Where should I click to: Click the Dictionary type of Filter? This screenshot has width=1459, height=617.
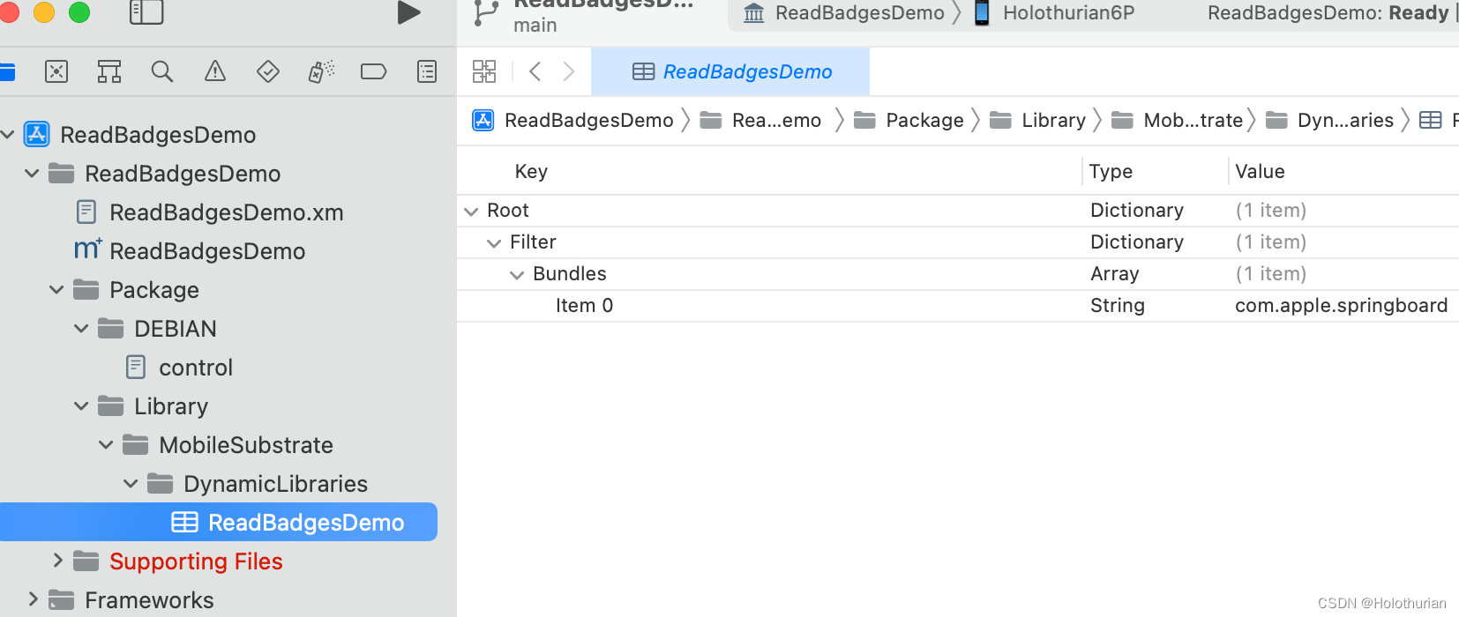pyautogui.click(x=1137, y=242)
